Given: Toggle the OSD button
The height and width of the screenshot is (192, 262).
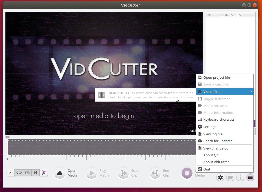Looking at the screenshot, I should pyautogui.click(x=19, y=173).
